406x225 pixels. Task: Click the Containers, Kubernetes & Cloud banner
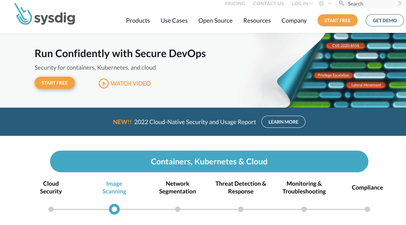coord(209,161)
